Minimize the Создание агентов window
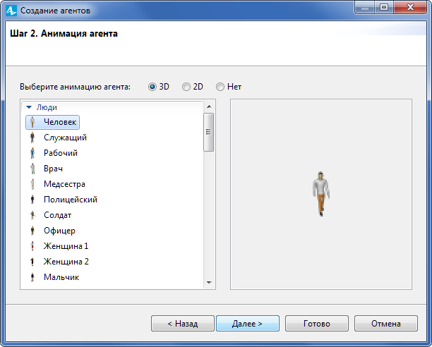The height and width of the screenshot is (347, 432). (365, 8)
